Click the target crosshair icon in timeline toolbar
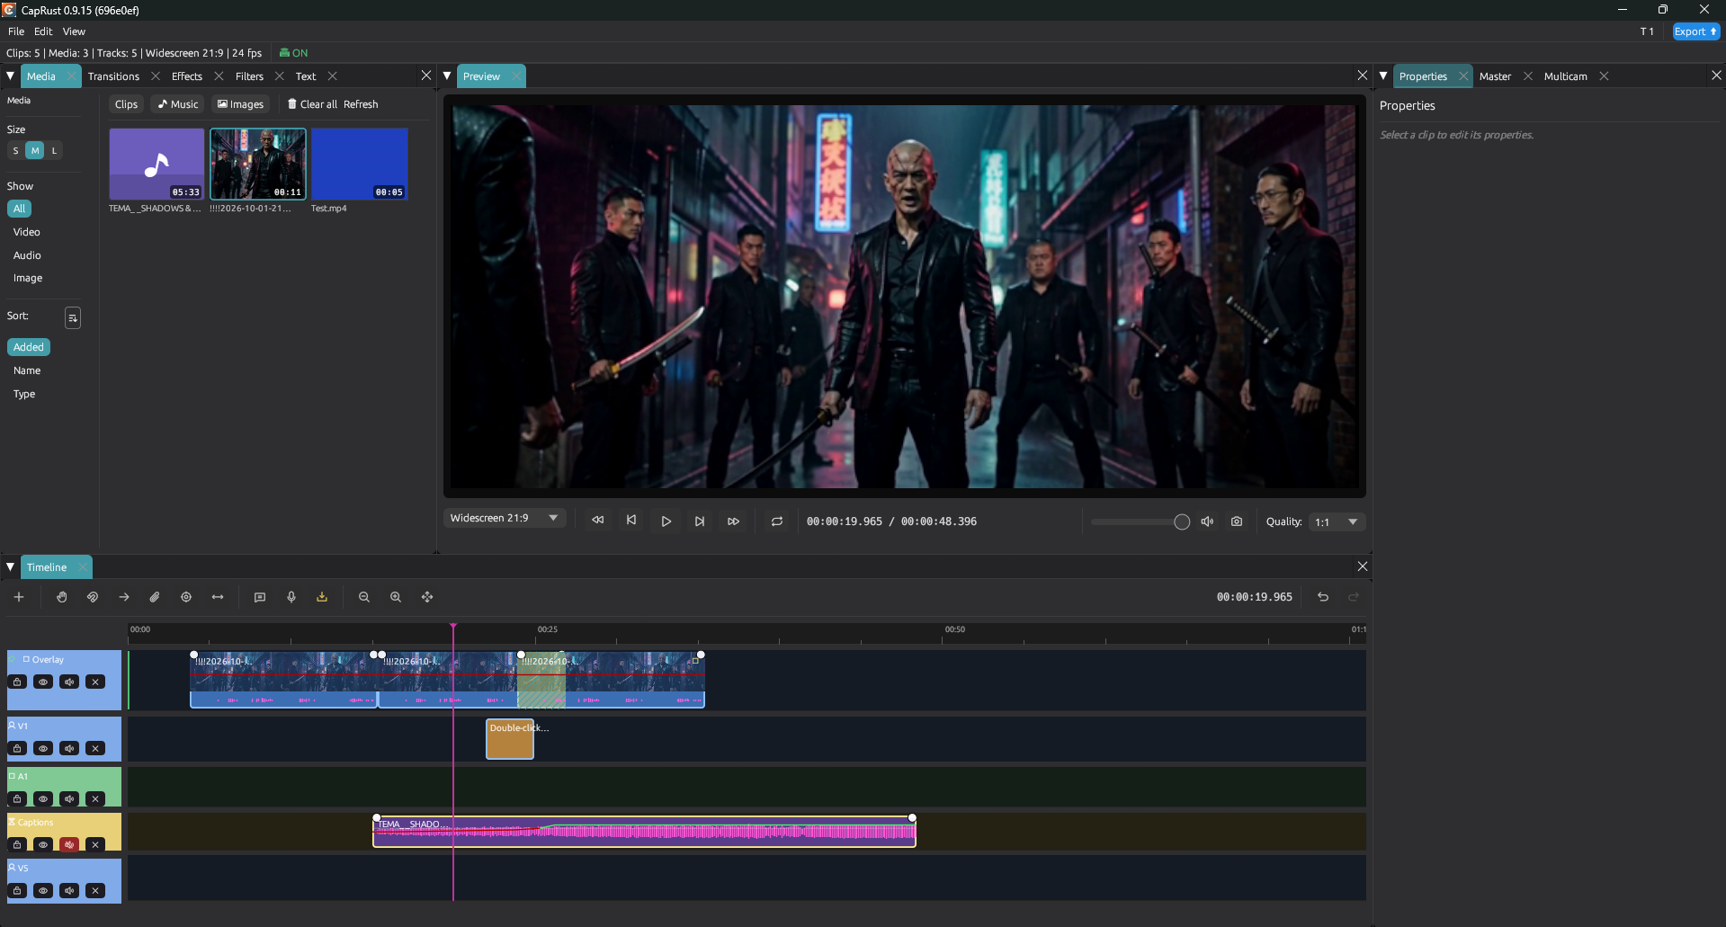Viewport: 1726px width, 927px height. [x=186, y=597]
